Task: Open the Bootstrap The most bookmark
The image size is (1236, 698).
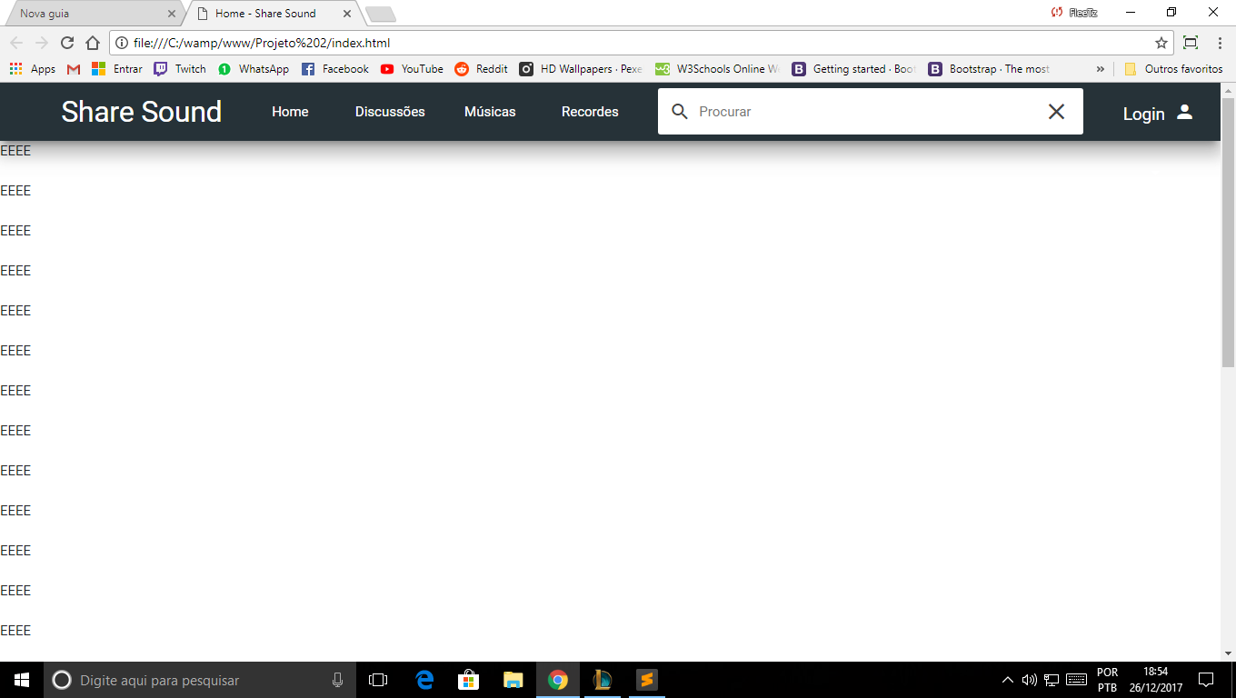Action: point(989,69)
